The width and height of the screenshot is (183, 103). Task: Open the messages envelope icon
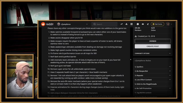(143, 24)
